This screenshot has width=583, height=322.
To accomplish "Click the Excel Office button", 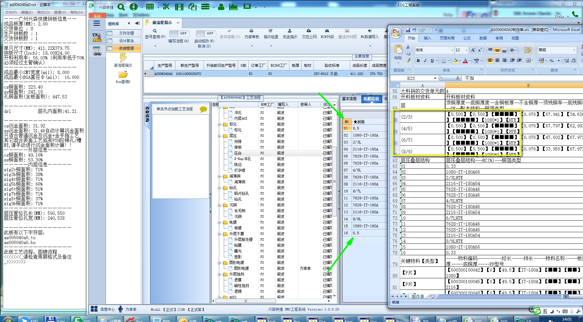I will tap(396, 33).
